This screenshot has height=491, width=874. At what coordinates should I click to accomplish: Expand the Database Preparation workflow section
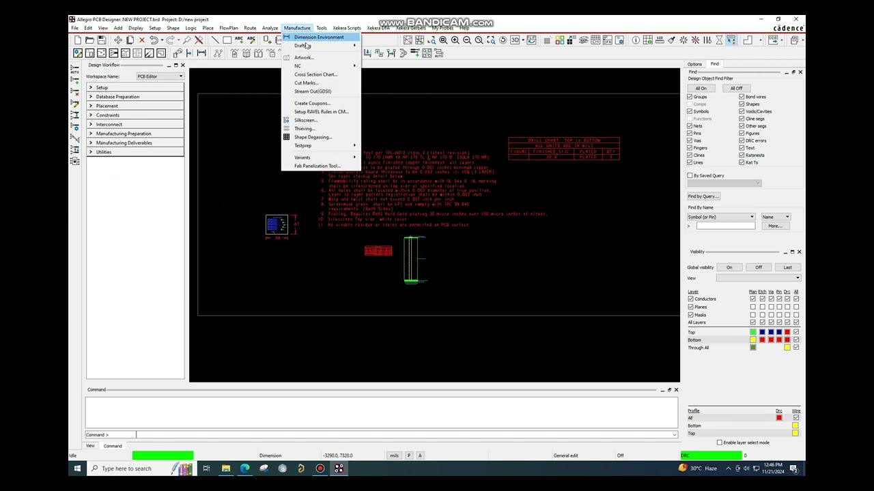[135, 97]
